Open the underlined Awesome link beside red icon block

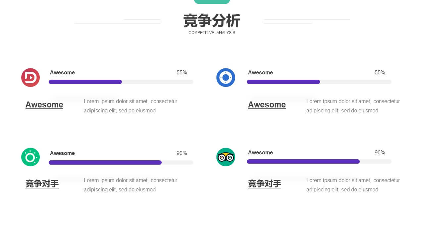click(44, 105)
